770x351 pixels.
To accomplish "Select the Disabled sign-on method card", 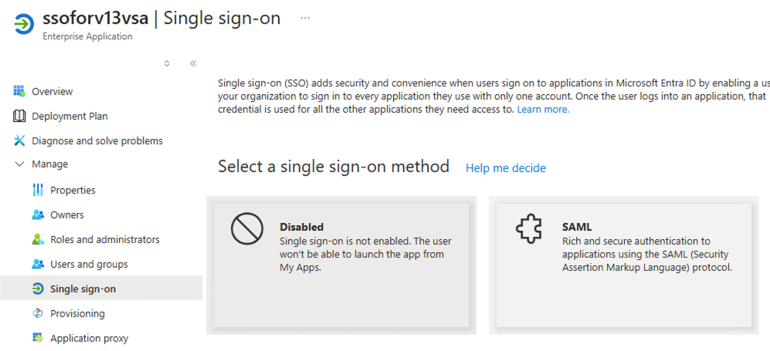I will tap(341, 265).
